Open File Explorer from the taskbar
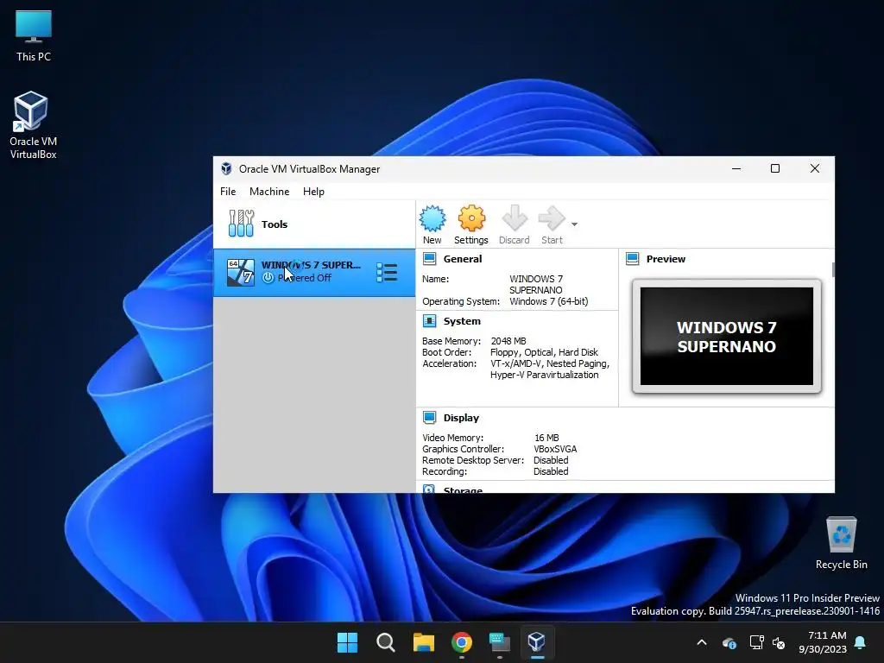Screen dimensions: 884x663 point(423,642)
